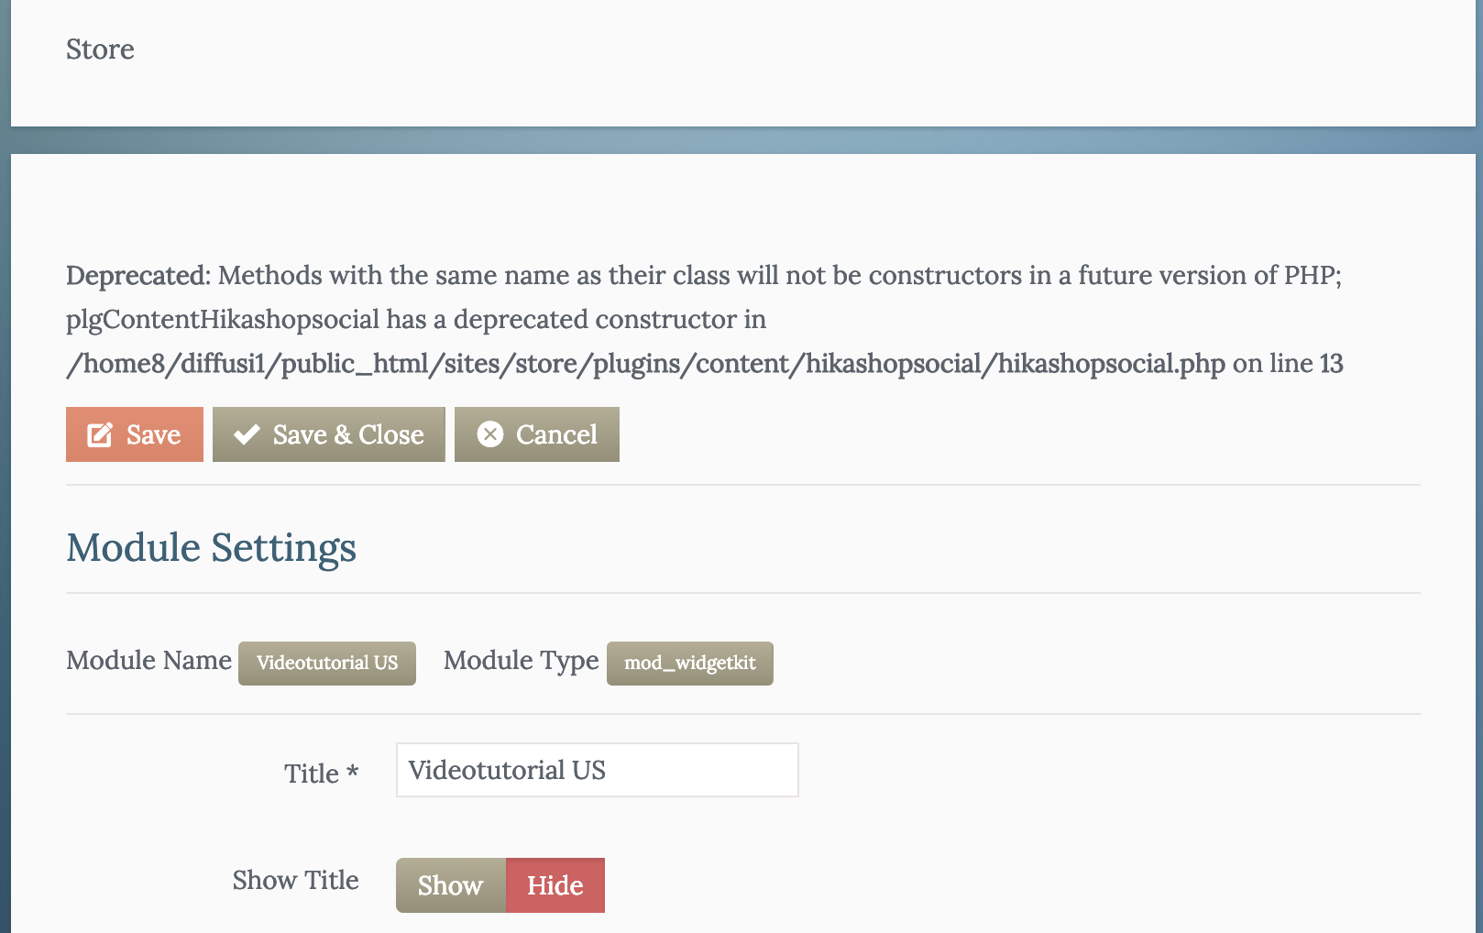This screenshot has height=933, width=1483.
Task: Focus the Title text field
Action: pos(597,770)
